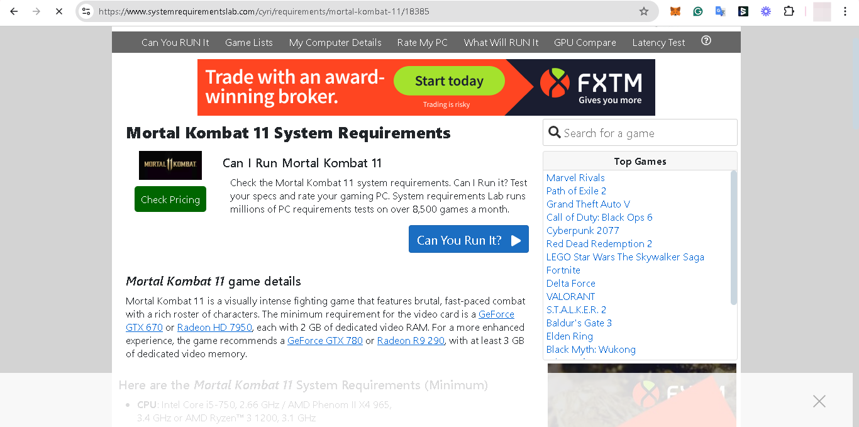Select Cyberpunk 2077 in Top Games list
Screen dimensions: 859x427
pos(582,231)
